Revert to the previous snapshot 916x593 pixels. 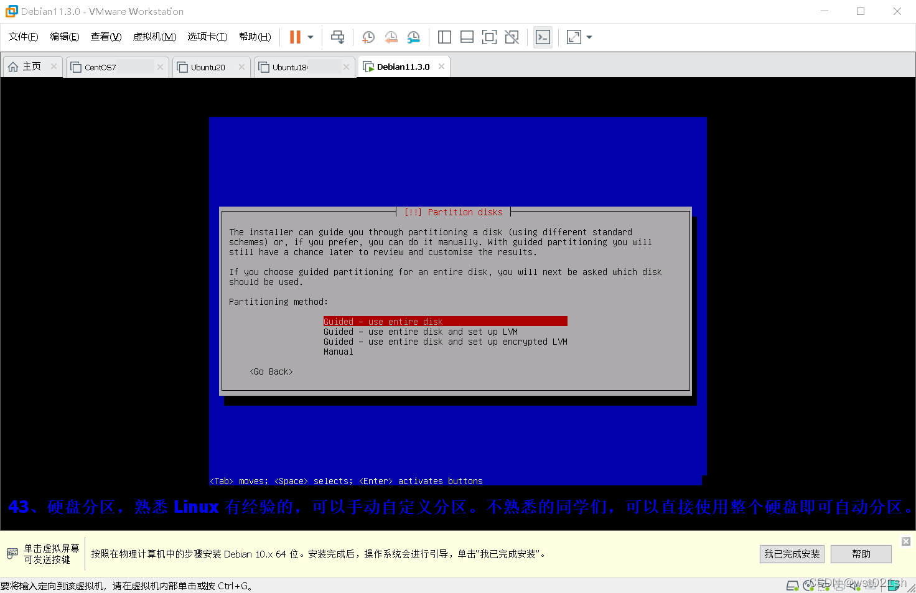click(x=391, y=37)
